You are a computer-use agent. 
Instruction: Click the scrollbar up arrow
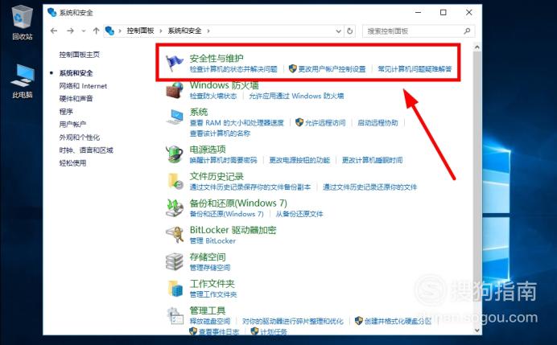477,47
